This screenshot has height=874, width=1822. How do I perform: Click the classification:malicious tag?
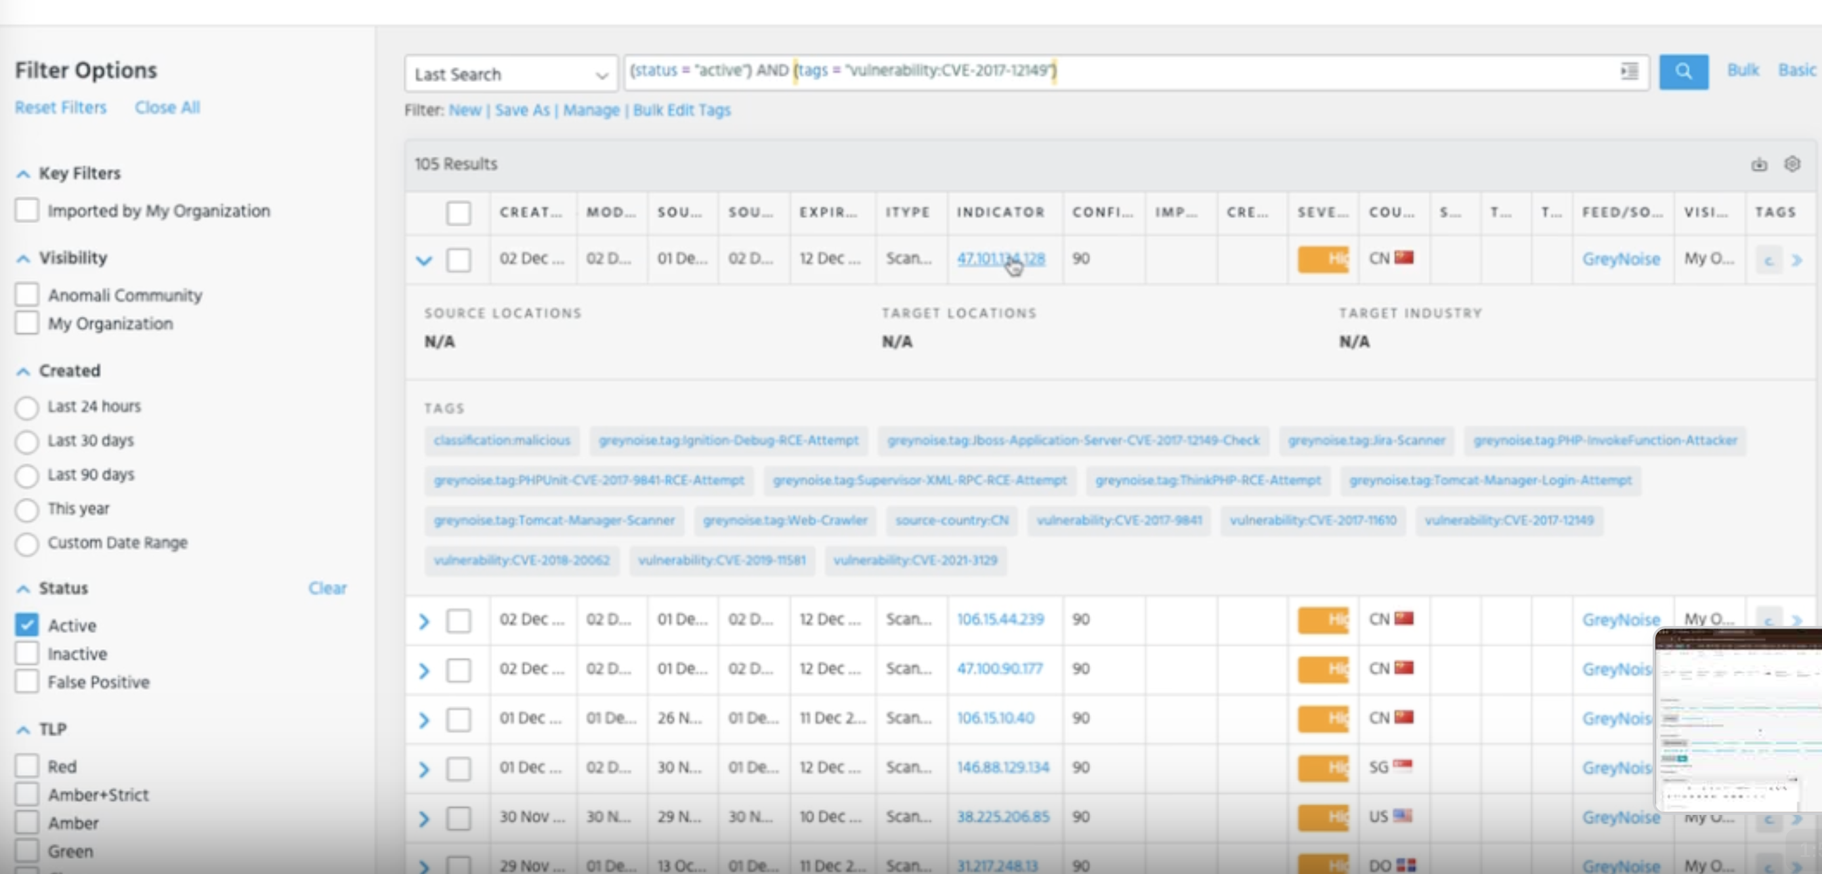pos(501,440)
